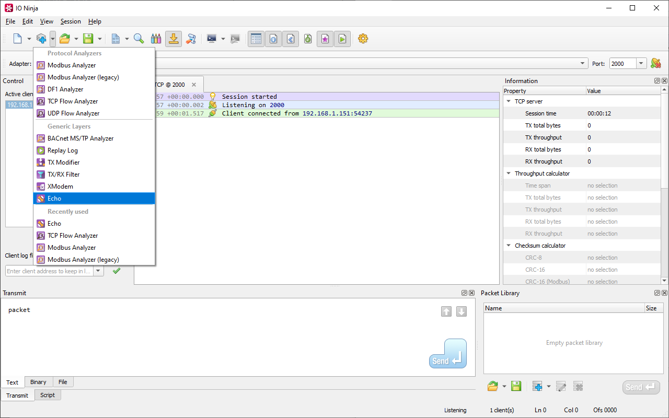Open the Adapter combo box dropdown
Viewport: 669px width, 418px height.
point(583,64)
